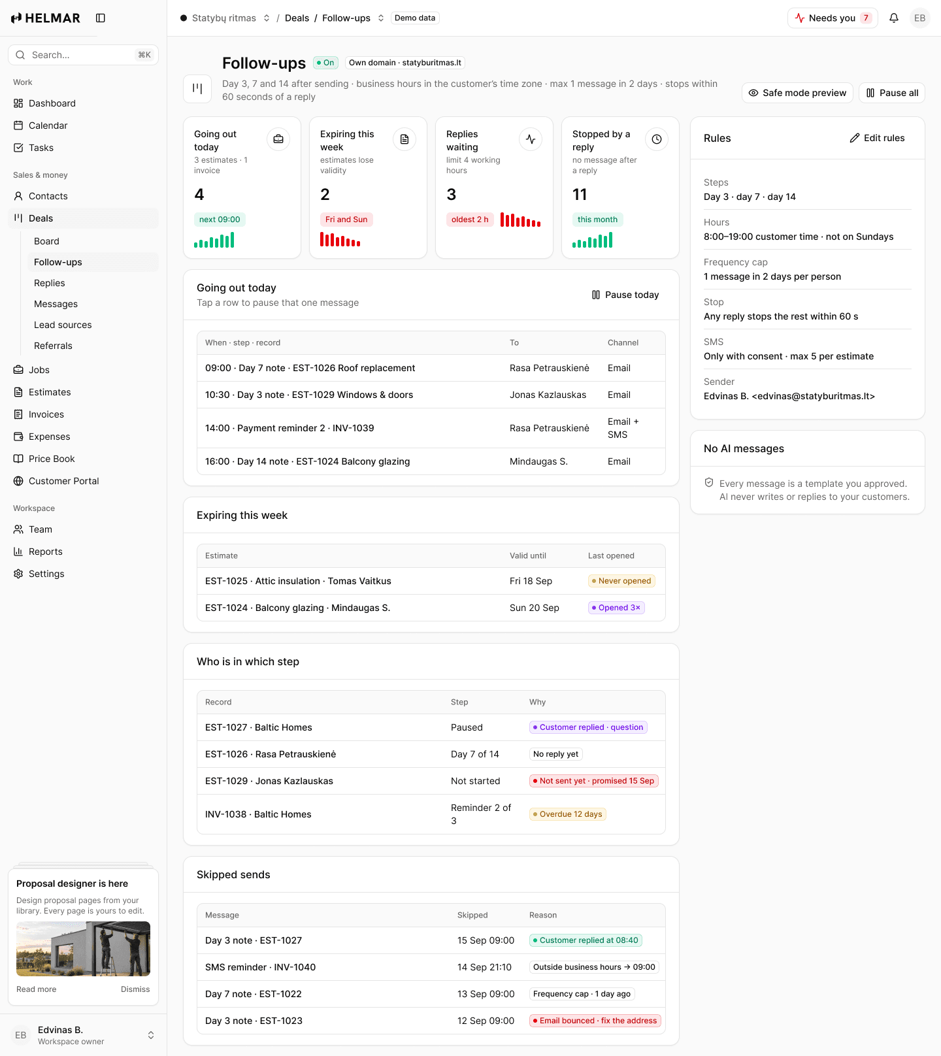
Task: Open the Proposal designer thumbnail image
Action: pos(83,949)
